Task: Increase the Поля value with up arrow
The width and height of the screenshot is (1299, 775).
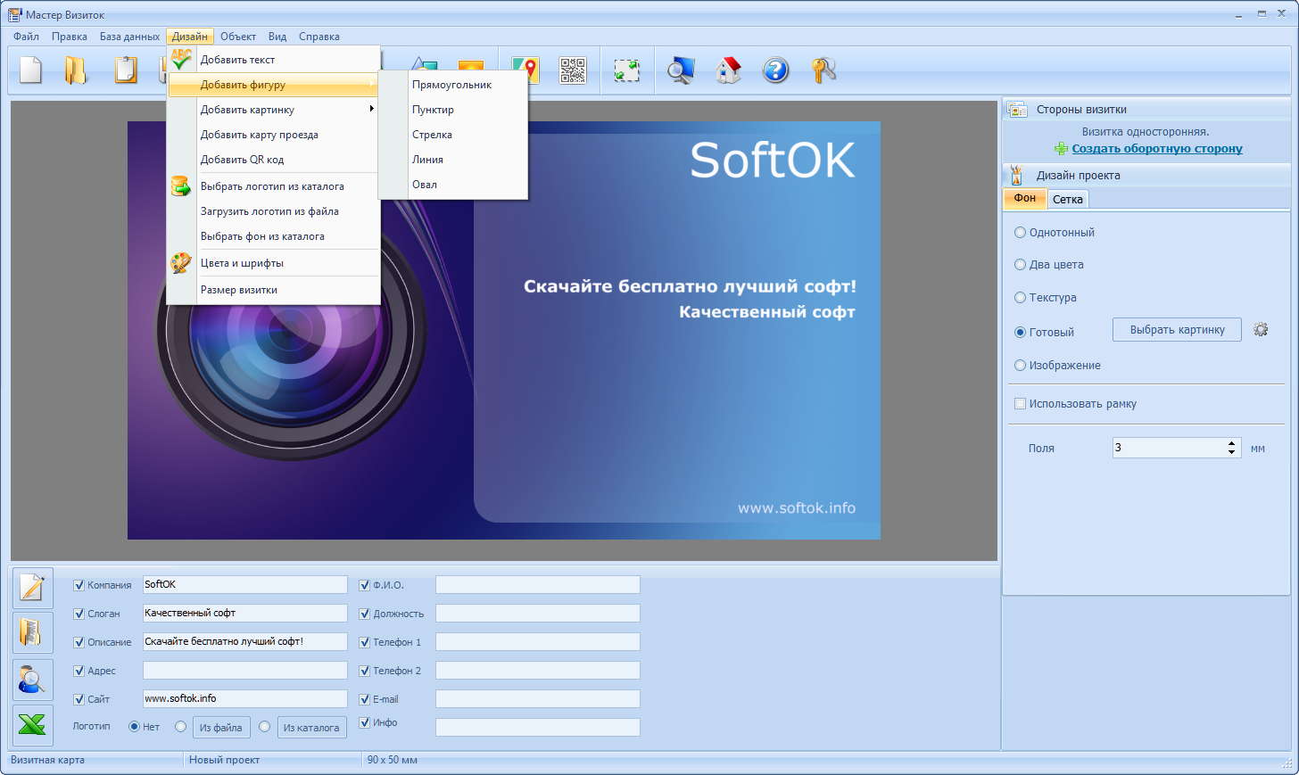Action: [x=1231, y=443]
